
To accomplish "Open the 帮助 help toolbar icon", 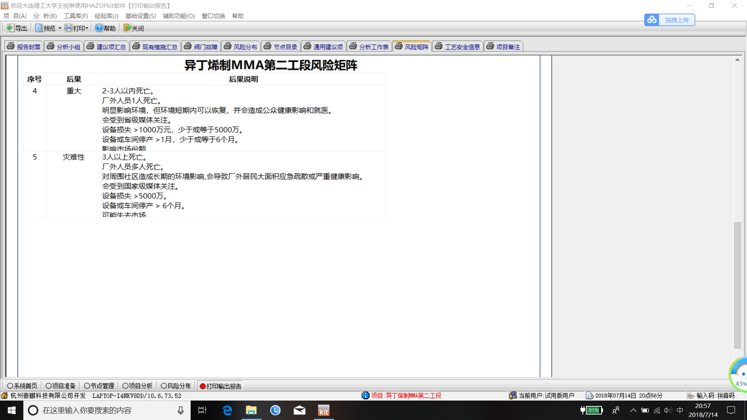I will 99,28.
